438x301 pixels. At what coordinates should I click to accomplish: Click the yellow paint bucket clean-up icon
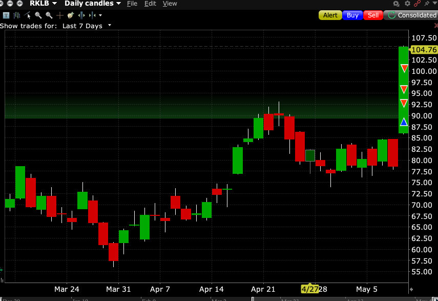point(70,15)
